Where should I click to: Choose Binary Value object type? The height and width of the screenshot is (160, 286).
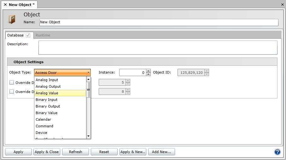pyautogui.click(x=60, y=113)
